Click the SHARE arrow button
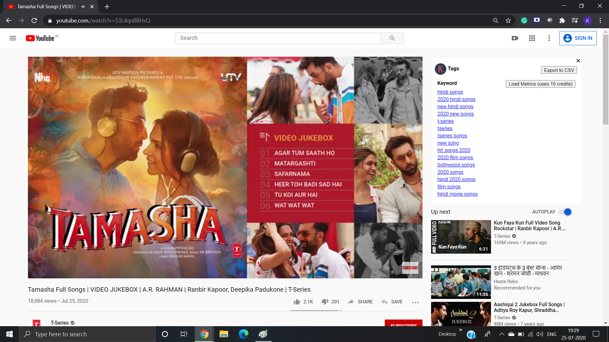The image size is (609, 342). click(360, 302)
